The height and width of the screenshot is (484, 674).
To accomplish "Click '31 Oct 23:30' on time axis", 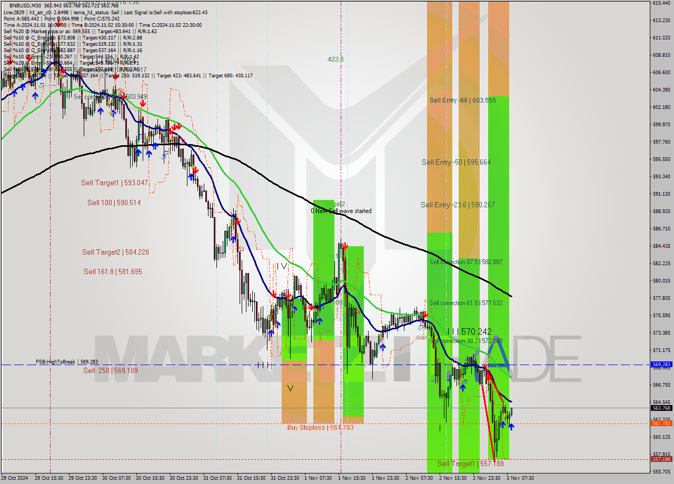I will 285,478.
